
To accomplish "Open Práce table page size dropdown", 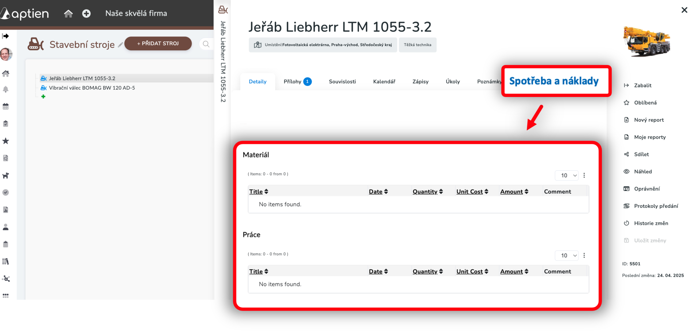I will pyautogui.click(x=567, y=255).
